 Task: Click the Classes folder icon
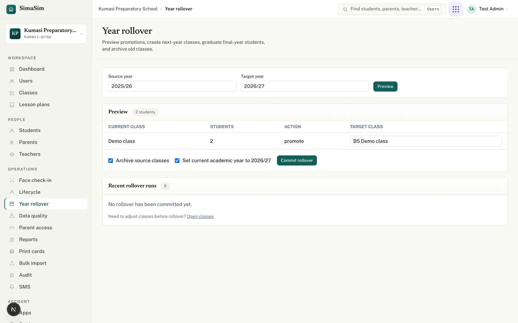click(x=12, y=93)
